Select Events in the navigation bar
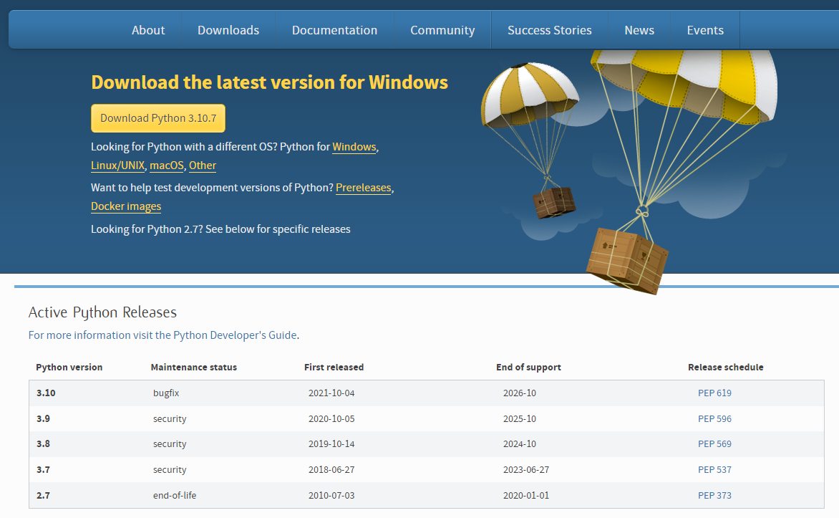 pos(705,30)
